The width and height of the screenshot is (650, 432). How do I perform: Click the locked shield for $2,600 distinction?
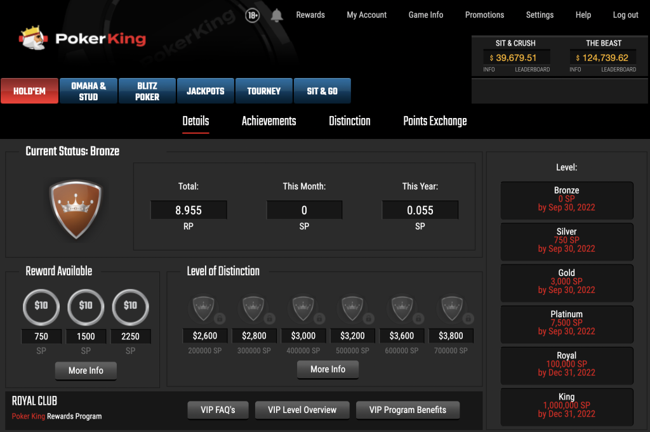(x=205, y=308)
